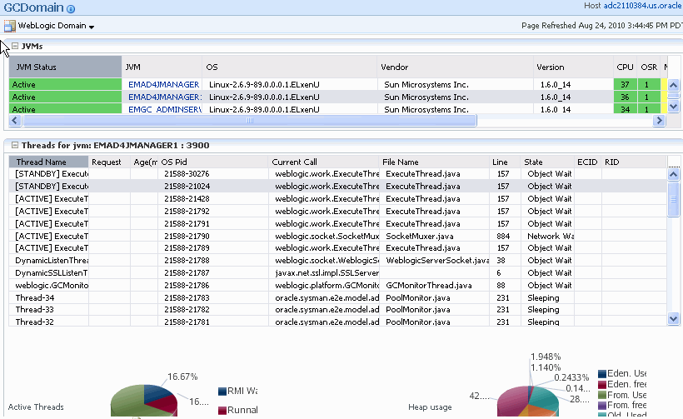
Task: Click the WebLogic Domain target icon
Action: point(10,26)
